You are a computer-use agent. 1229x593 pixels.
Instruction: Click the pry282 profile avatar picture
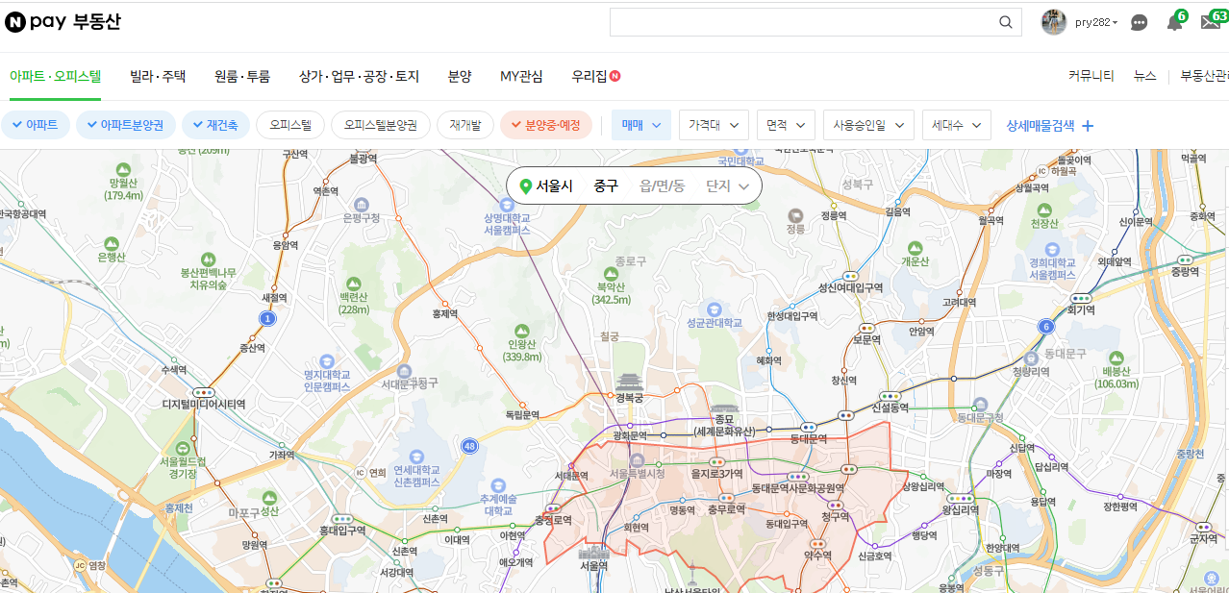click(1054, 21)
